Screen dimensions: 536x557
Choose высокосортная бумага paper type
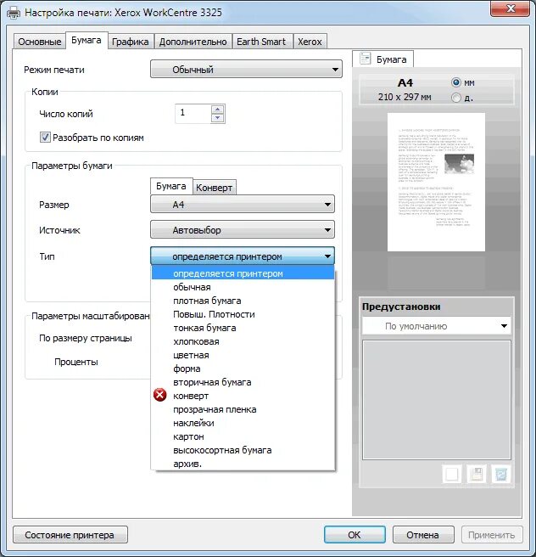coord(243,450)
